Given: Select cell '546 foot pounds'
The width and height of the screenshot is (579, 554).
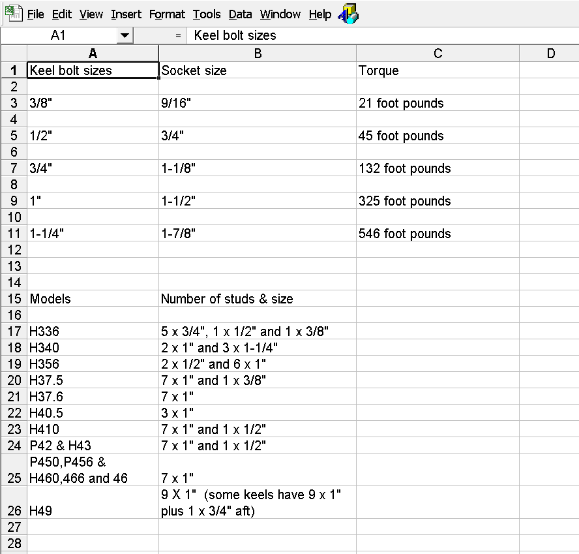Looking at the screenshot, I should [x=438, y=233].
